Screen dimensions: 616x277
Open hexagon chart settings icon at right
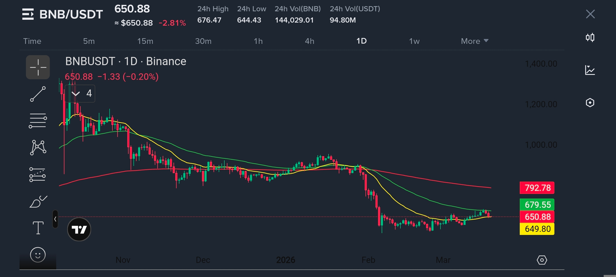pos(590,103)
